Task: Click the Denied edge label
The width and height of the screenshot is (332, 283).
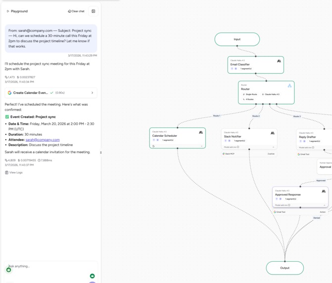Action: click(x=317, y=218)
